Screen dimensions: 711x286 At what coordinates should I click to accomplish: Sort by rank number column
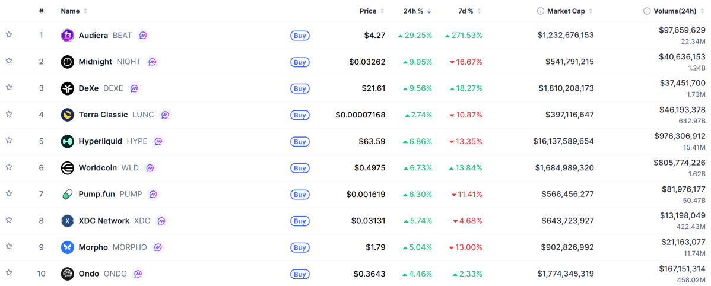click(x=42, y=11)
